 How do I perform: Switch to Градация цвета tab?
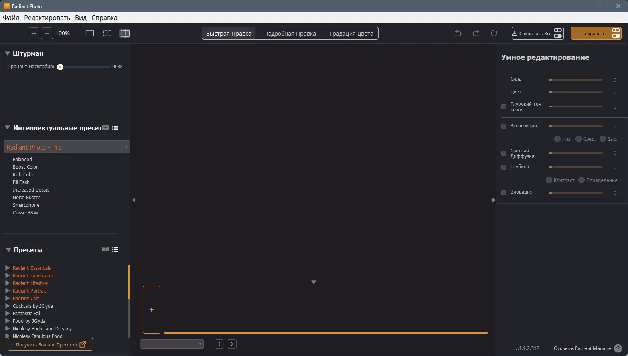tap(352, 33)
